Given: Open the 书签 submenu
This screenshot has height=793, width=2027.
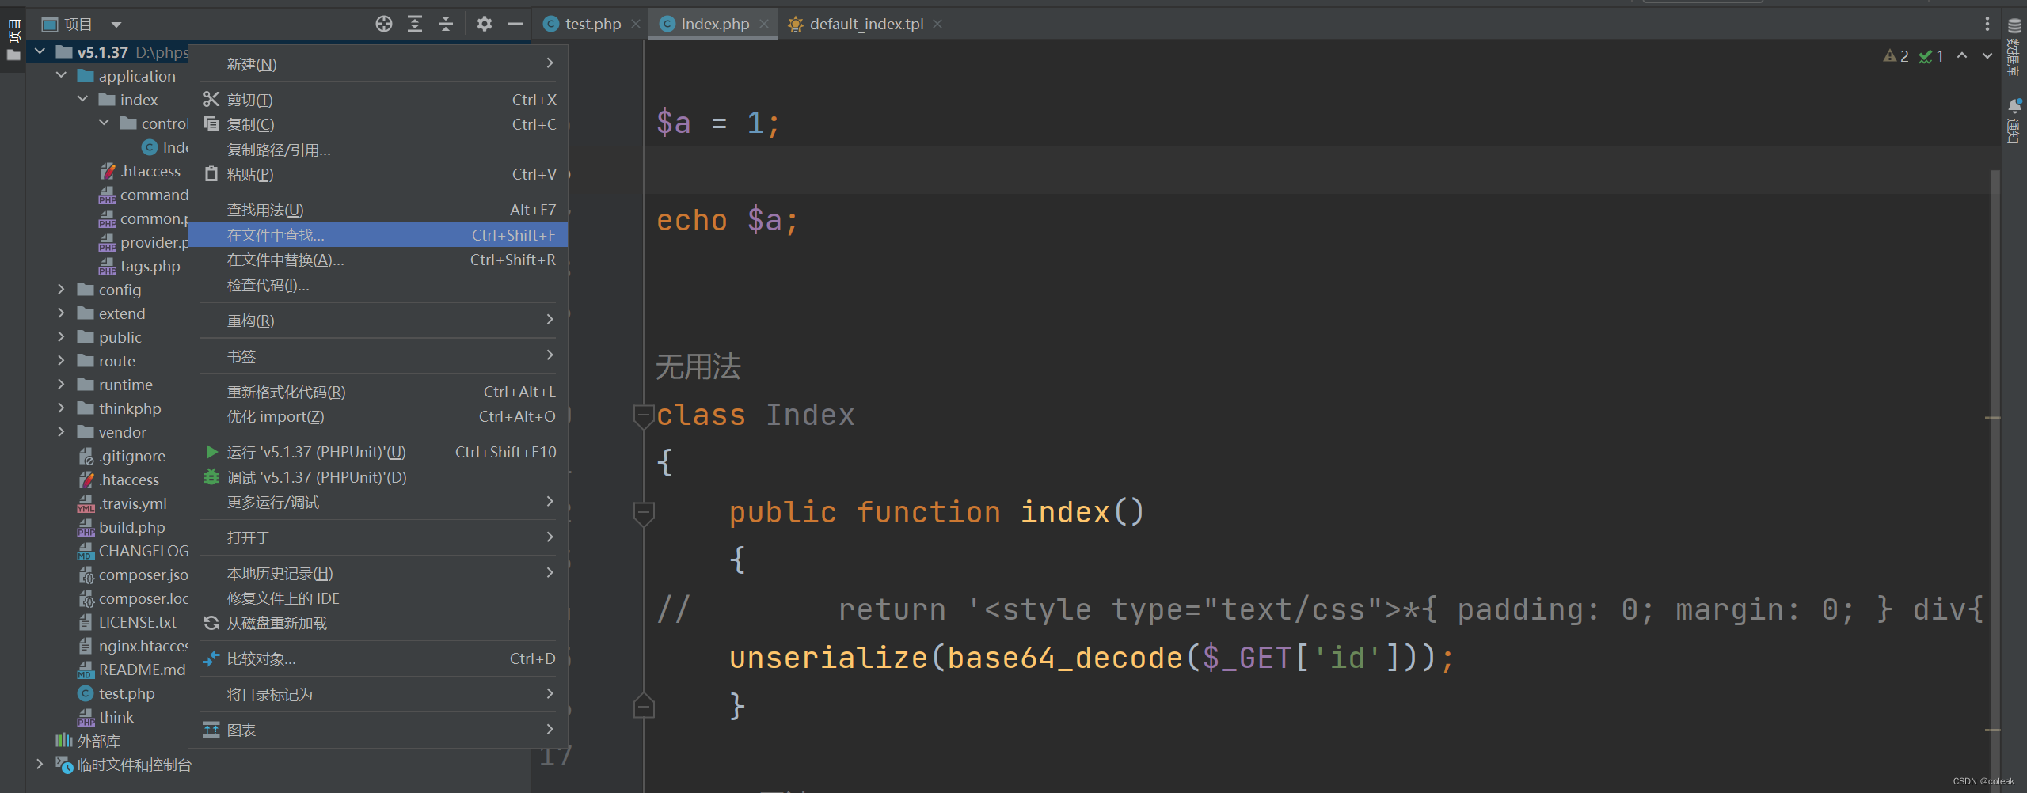Looking at the screenshot, I should tap(378, 356).
